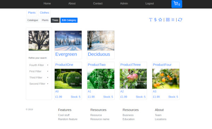Switch to list view layout
The height and width of the screenshot is (129, 212).
pyautogui.click(x=173, y=20)
